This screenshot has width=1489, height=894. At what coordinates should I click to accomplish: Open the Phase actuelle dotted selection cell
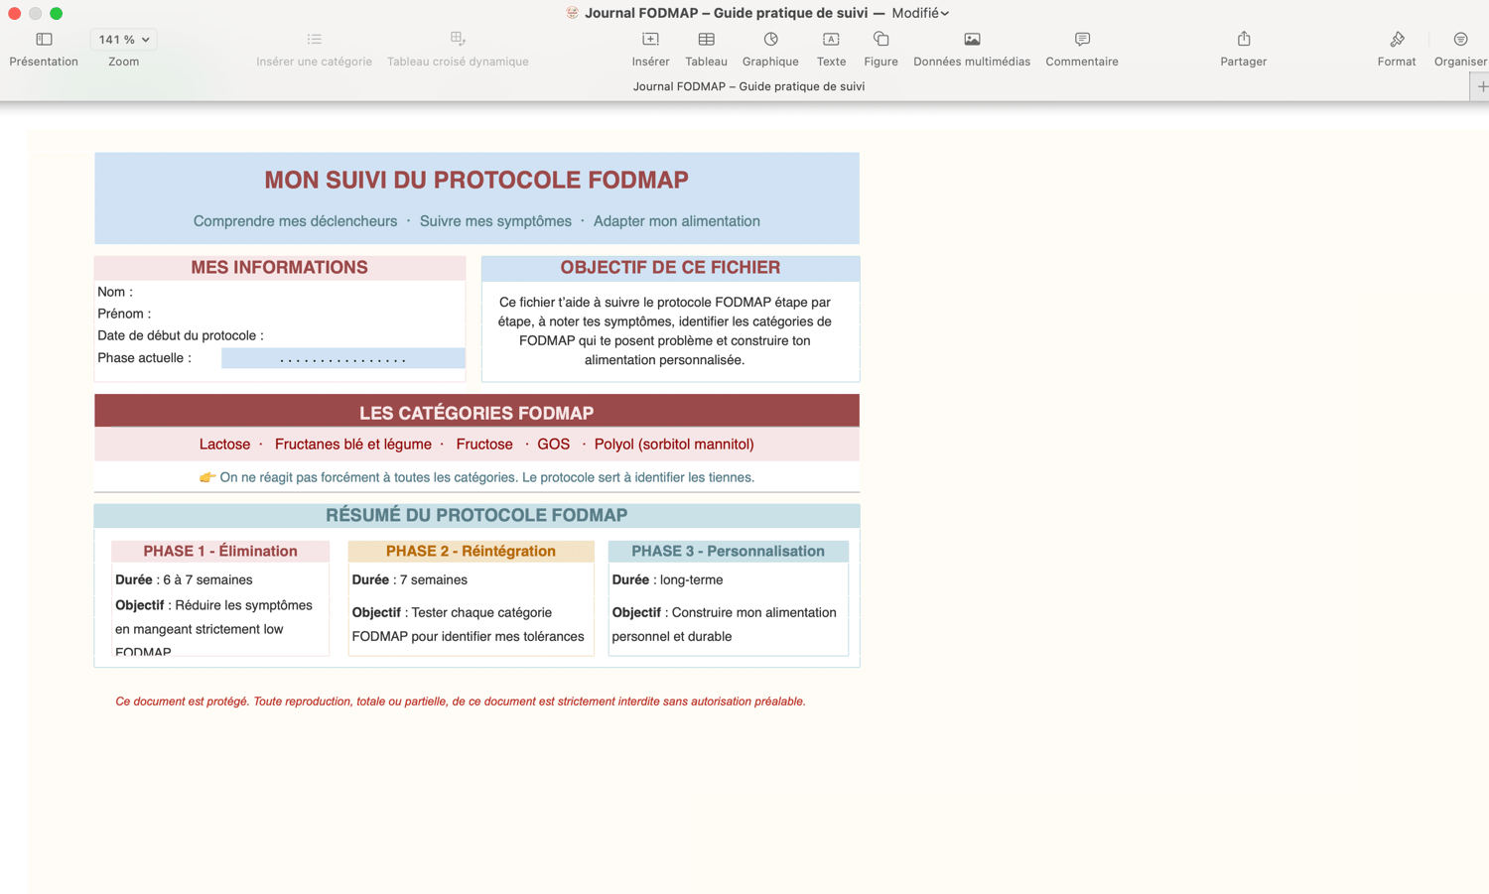tap(342, 358)
